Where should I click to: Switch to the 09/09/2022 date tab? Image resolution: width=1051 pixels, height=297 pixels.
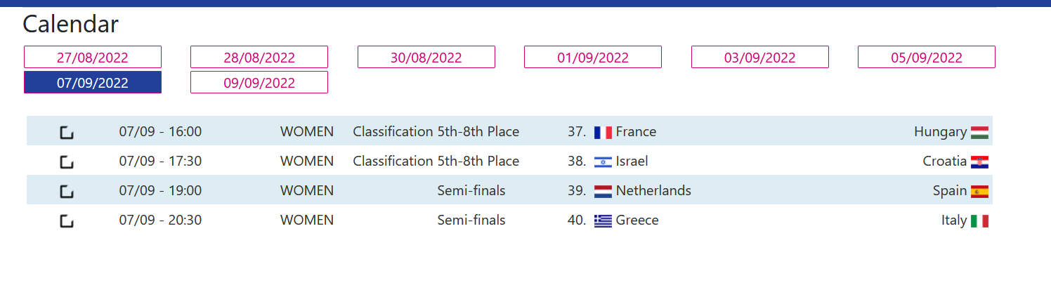pos(259,82)
